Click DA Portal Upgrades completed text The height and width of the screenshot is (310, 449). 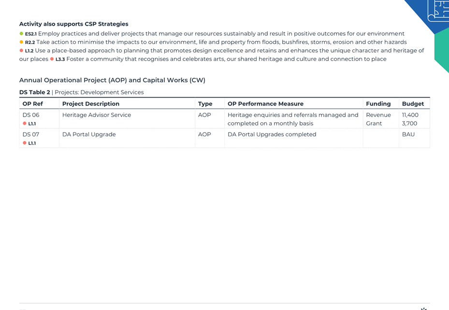(x=272, y=134)
